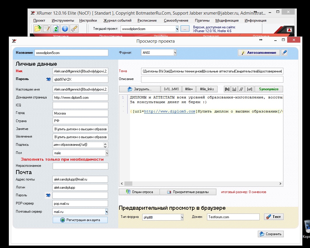Screen dimensions: 310x248
Task: Click the Занятие input field
Action: click(x=81, y=129)
